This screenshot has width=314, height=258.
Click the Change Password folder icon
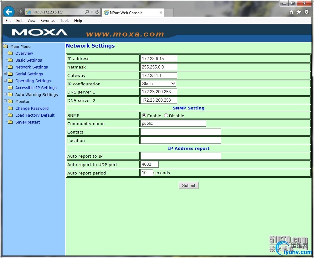(10, 108)
